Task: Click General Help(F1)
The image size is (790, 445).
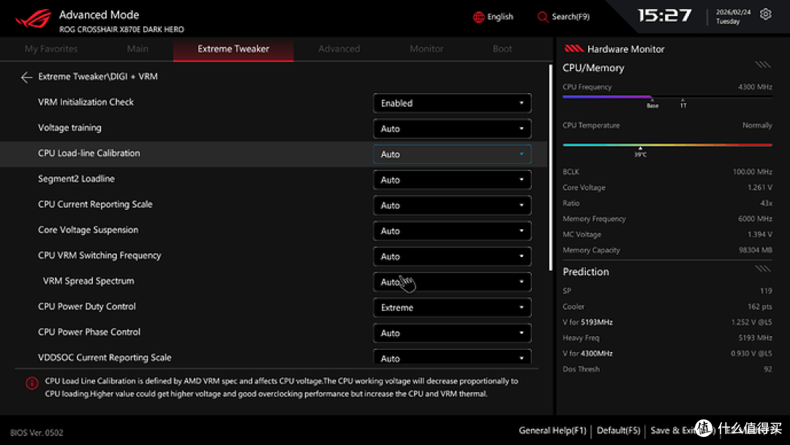Action: 552,430
